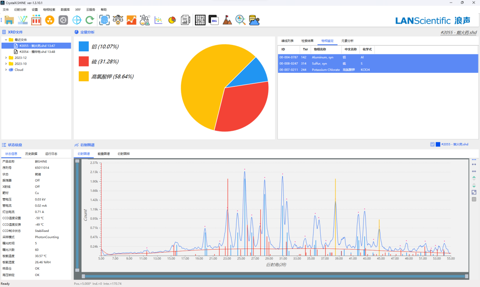Screen dimensions: 480x287
Task: Click the 化学式 column header
Action: click(x=367, y=49)
